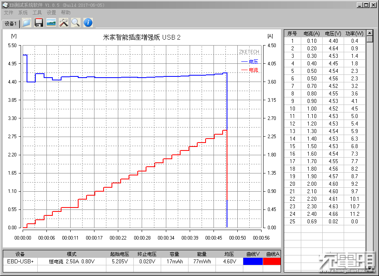379x276 pixels.
Task: Open the 文件 menu
Action: coord(8,13)
